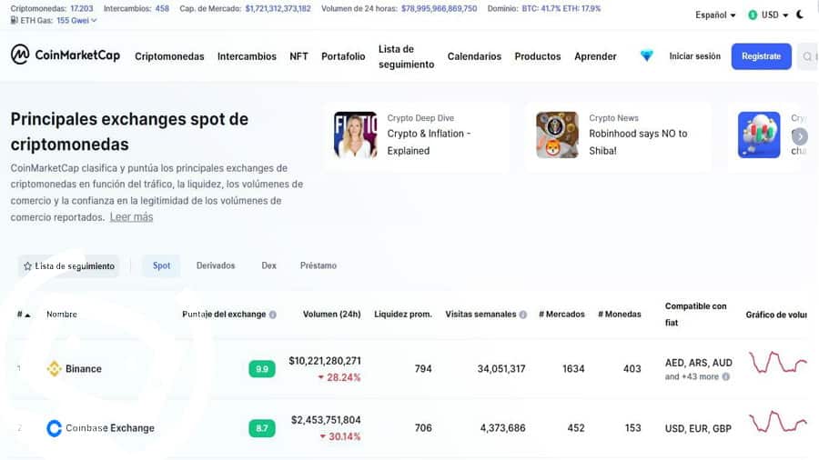Open the Productos menu
The width and height of the screenshot is (819, 460).
coord(538,56)
